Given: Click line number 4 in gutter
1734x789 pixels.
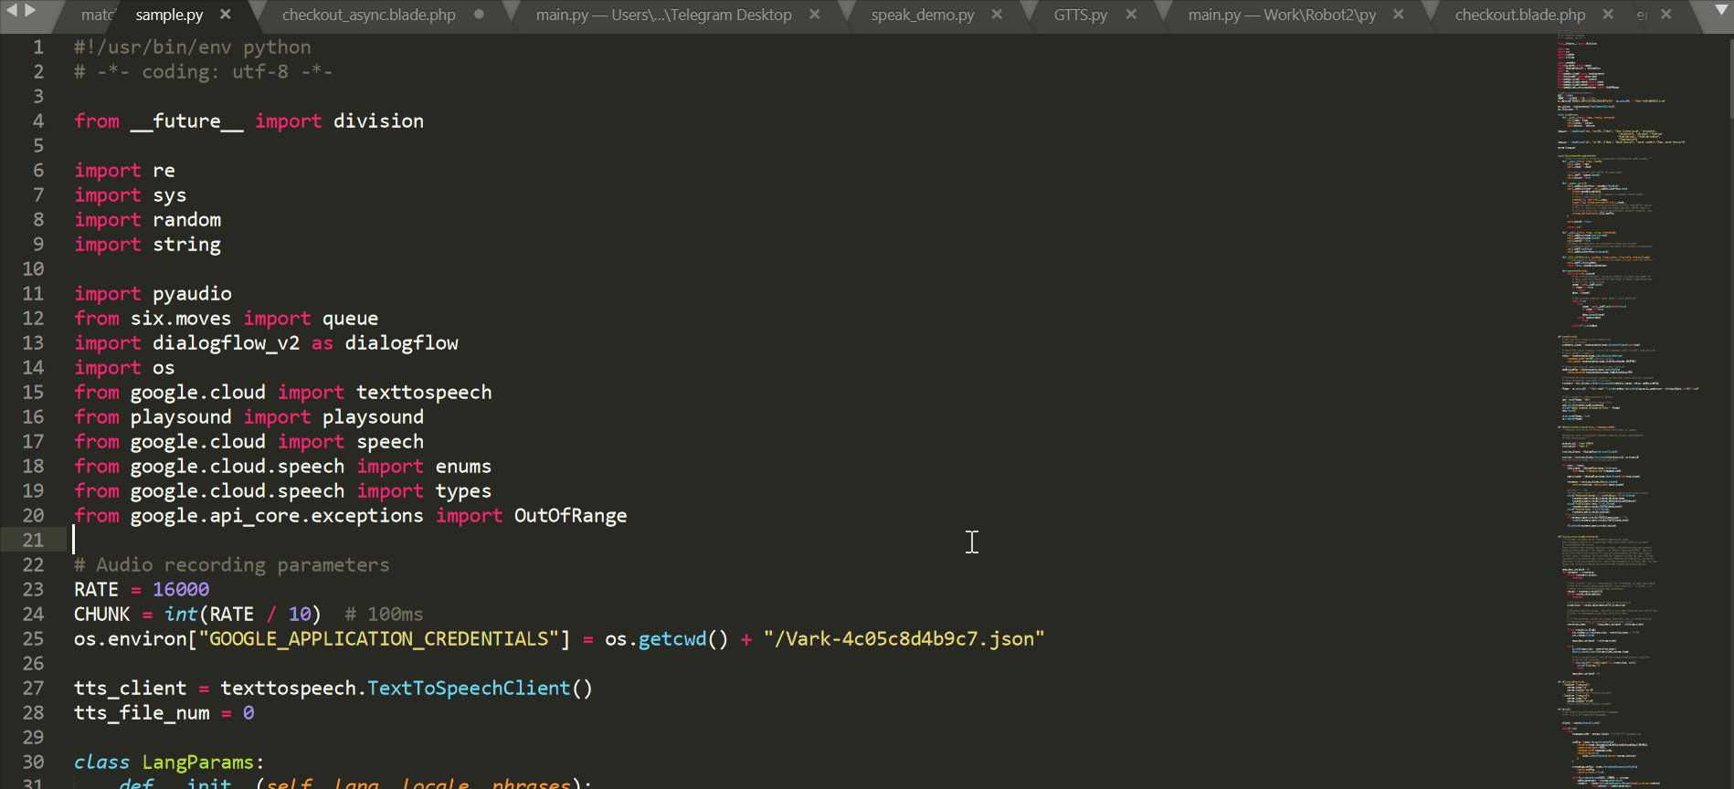Looking at the screenshot, I should (x=38, y=121).
